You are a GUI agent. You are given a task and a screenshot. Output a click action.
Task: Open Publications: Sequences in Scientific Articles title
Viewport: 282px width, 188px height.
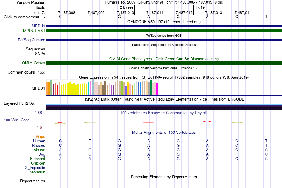164,45
